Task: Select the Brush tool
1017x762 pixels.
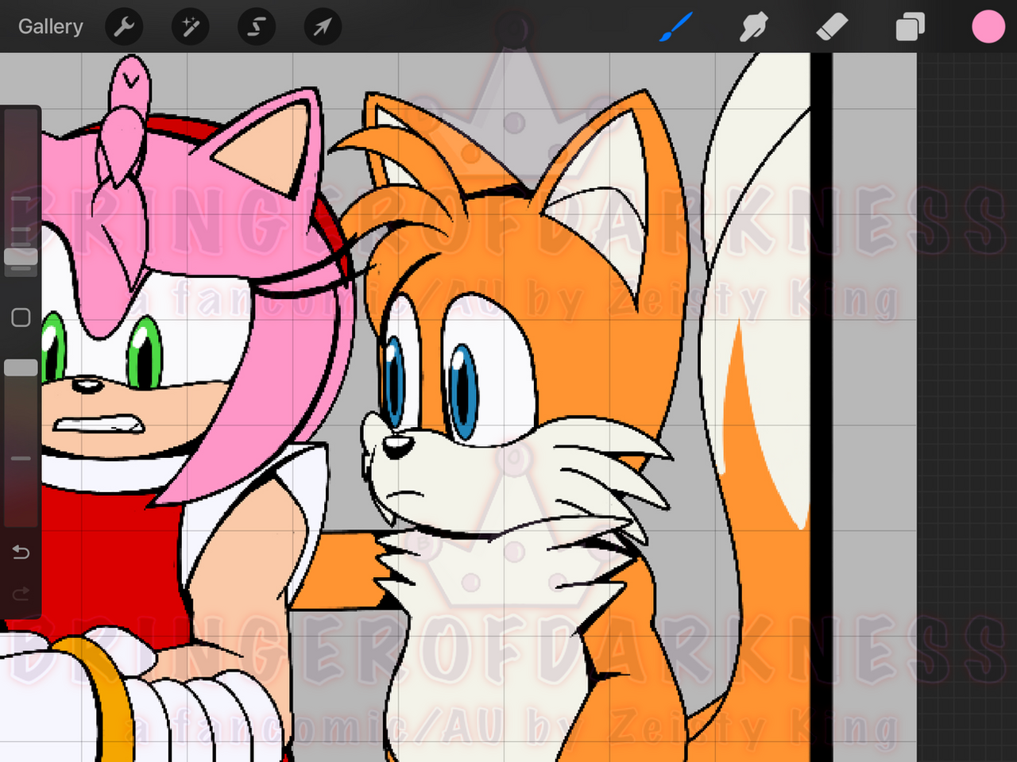Action: 676,27
